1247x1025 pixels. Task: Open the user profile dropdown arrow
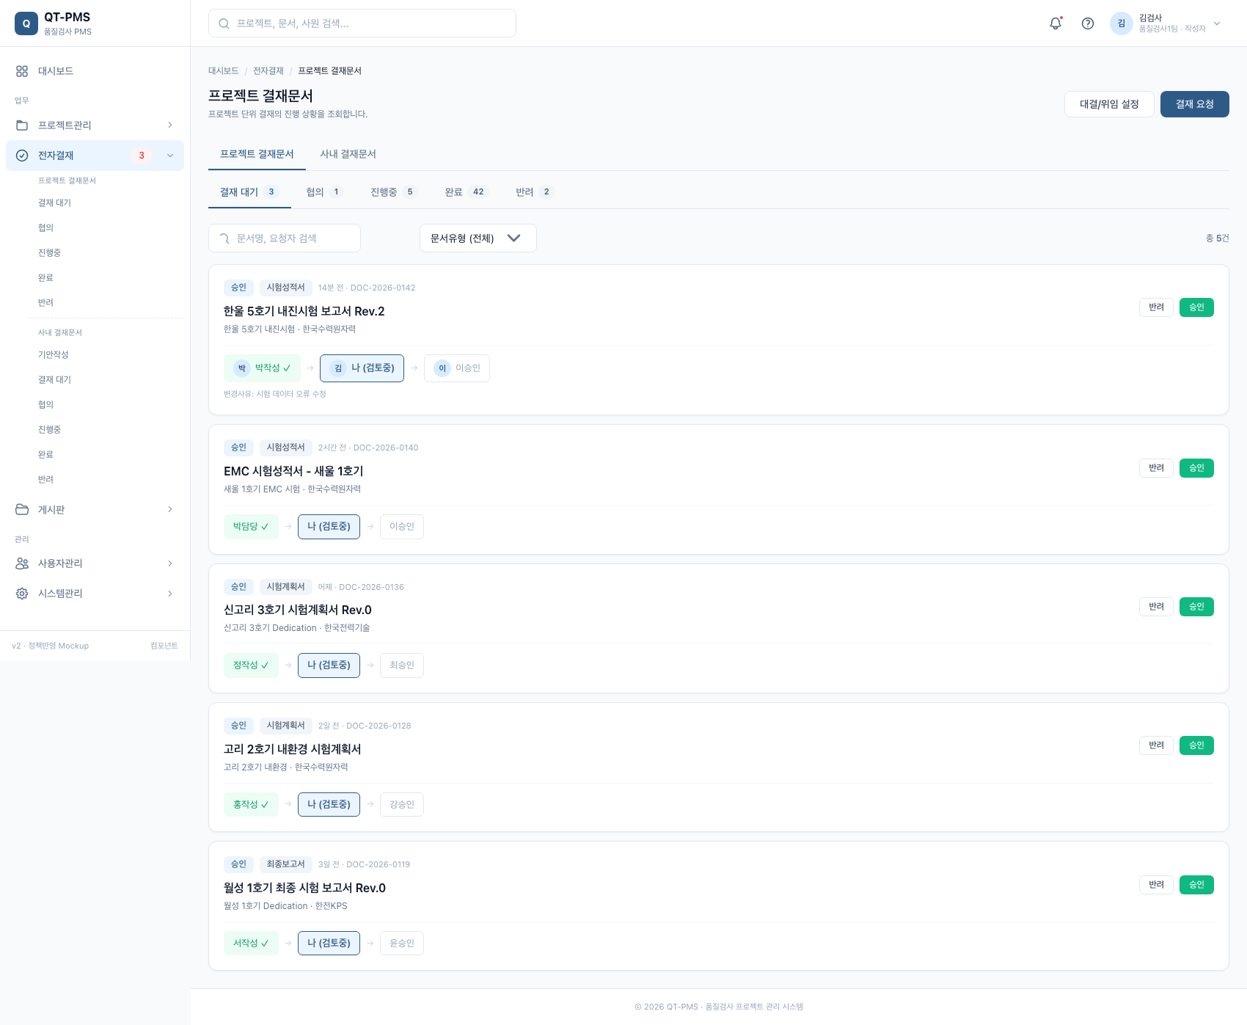point(1217,23)
